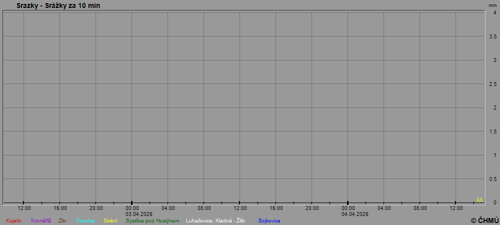Click the 3.5 value on the y-axis

492,36
